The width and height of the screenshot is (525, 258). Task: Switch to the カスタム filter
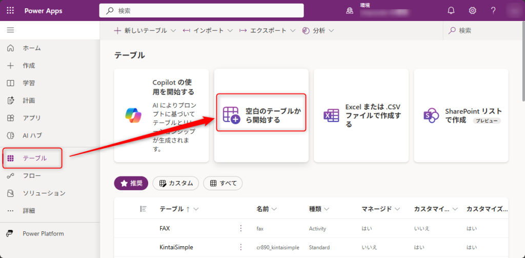[x=176, y=183]
